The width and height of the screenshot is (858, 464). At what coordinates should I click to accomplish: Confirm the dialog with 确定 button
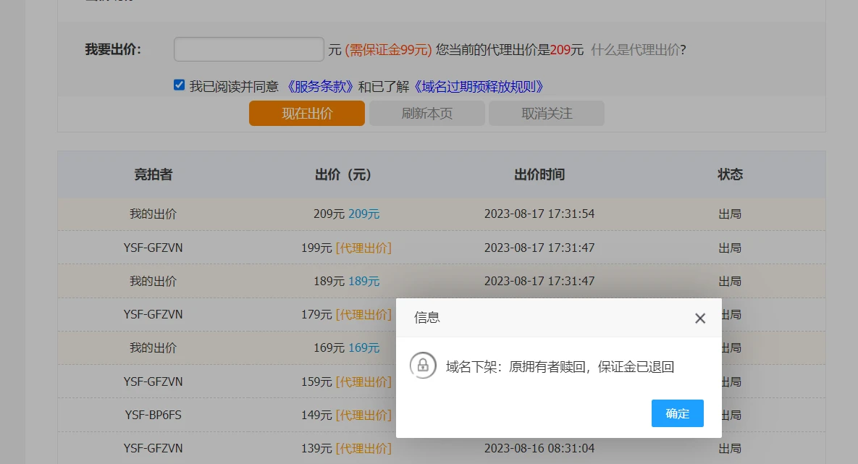677,413
